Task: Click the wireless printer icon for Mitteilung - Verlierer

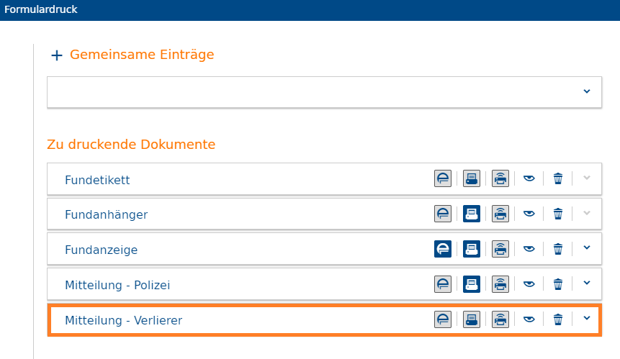Action: pos(500,319)
